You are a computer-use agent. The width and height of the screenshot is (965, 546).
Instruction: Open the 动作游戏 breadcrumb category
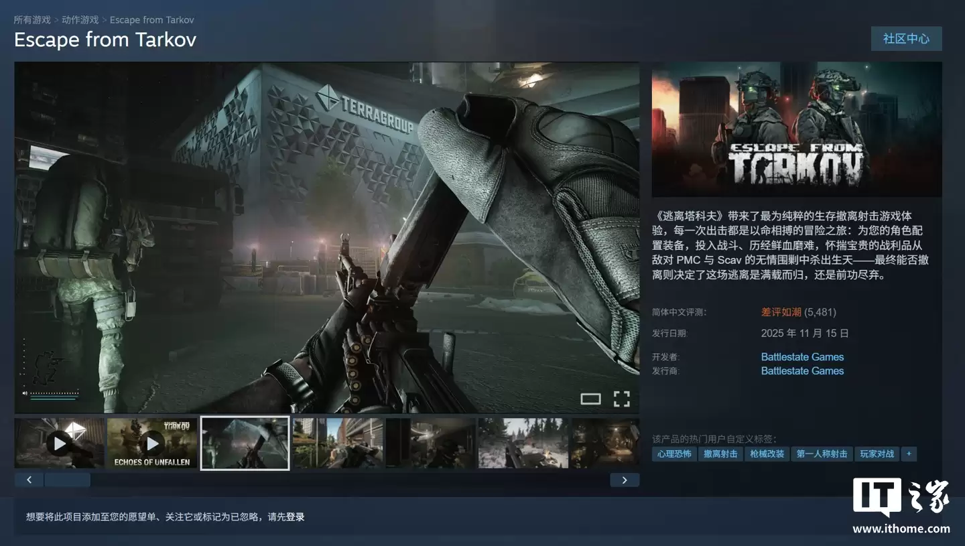80,20
